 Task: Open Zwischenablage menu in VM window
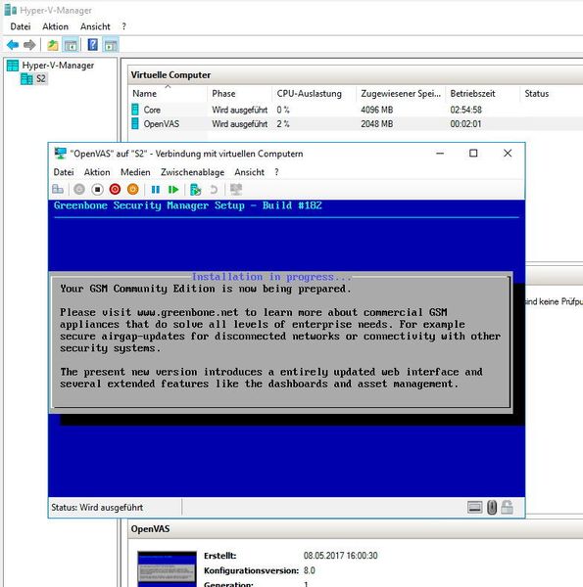pos(192,172)
